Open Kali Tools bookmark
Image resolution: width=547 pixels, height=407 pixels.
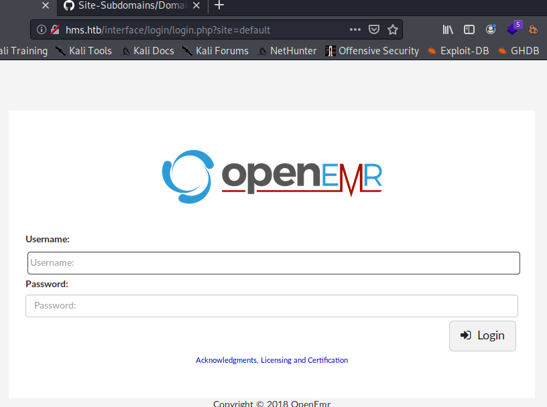point(84,51)
